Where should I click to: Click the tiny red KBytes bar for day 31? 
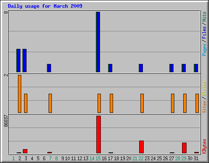[x=196, y=152]
